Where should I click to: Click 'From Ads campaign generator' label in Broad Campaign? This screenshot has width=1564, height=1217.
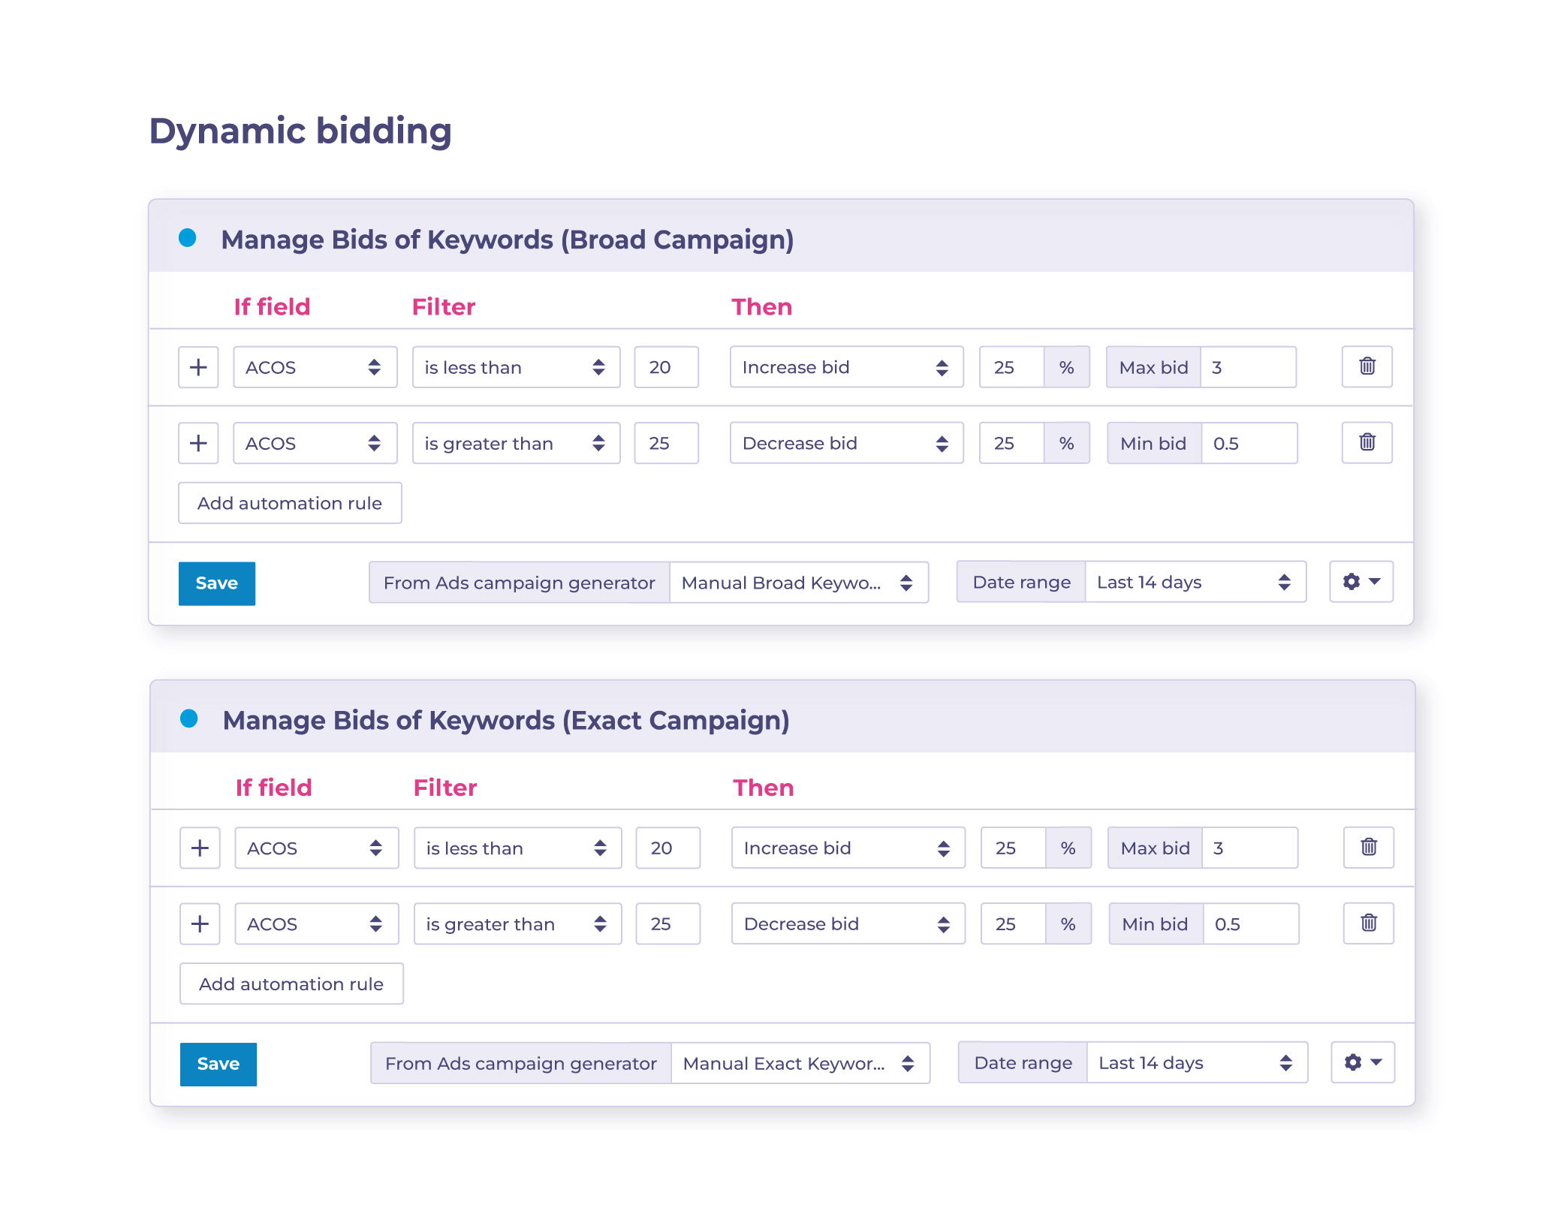coord(519,583)
